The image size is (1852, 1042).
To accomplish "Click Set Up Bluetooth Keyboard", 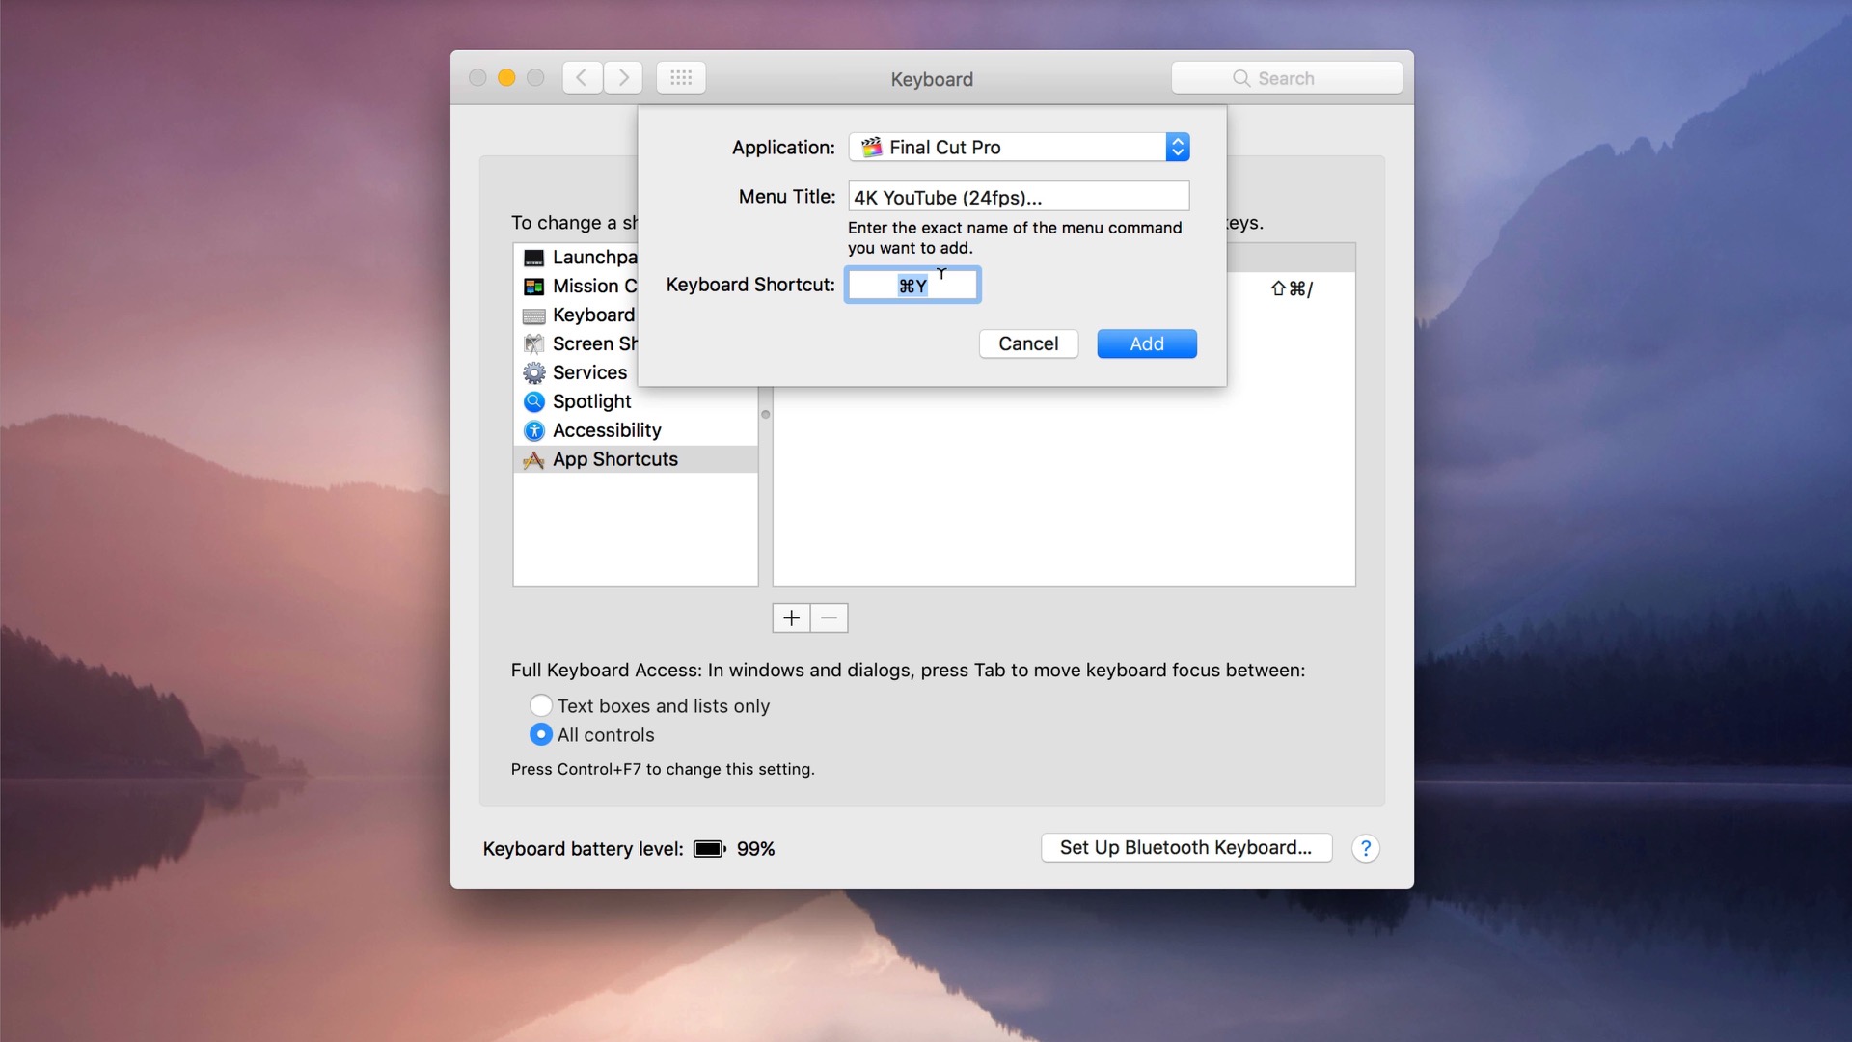I will 1185,848.
